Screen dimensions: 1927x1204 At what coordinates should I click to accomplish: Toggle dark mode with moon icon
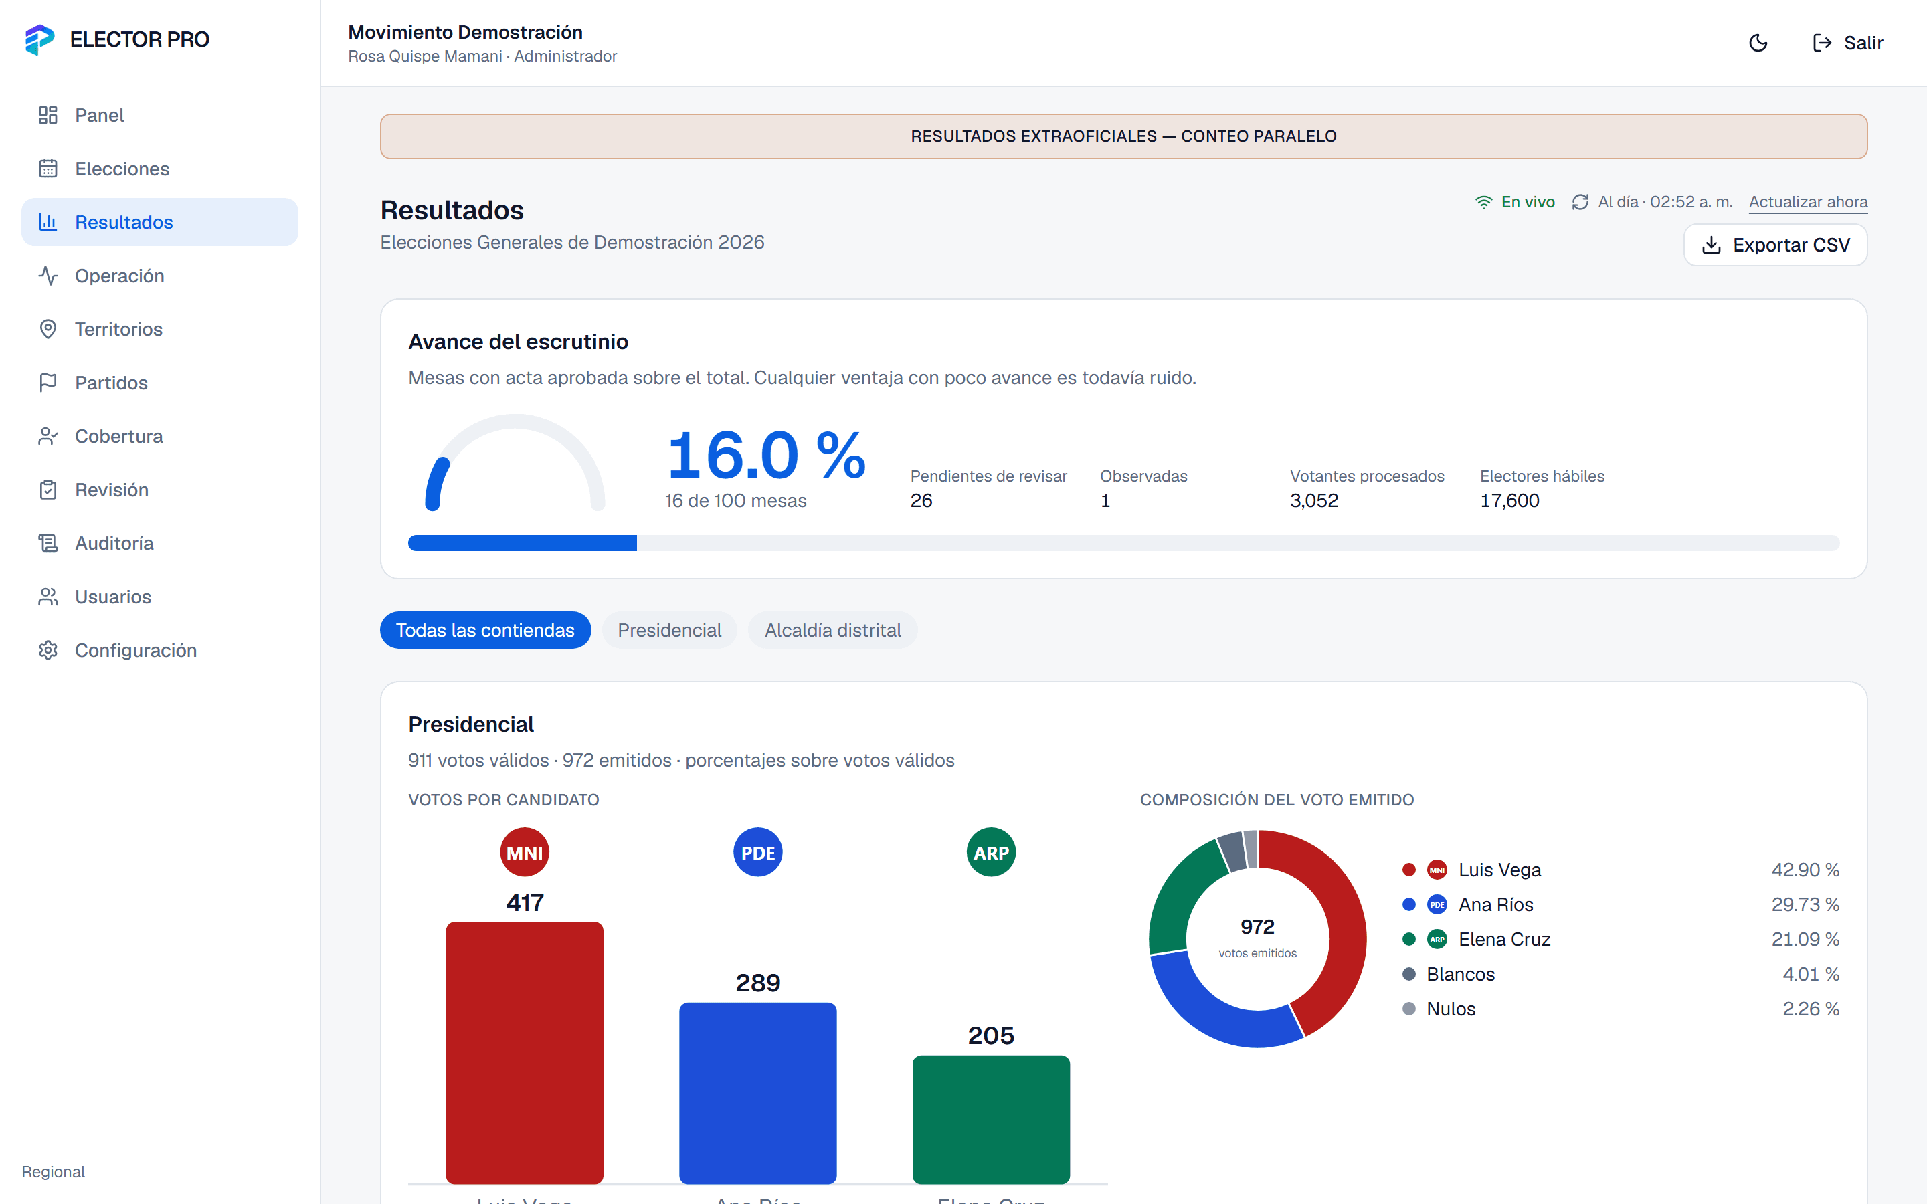[x=1758, y=43]
